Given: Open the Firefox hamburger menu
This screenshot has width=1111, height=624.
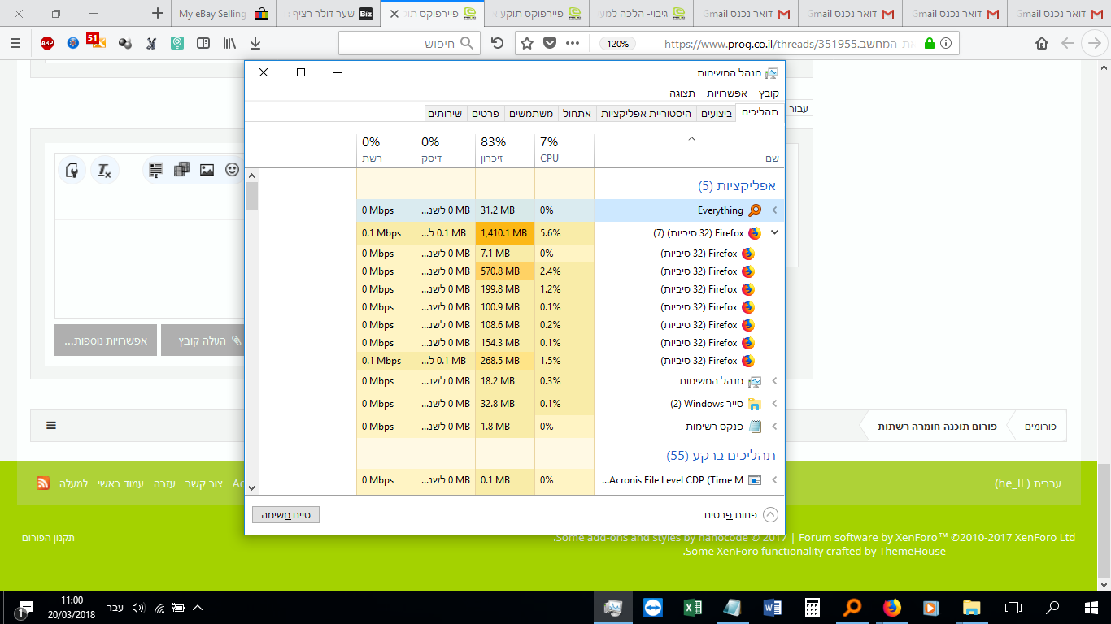Looking at the screenshot, I should pyautogui.click(x=15, y=43).
